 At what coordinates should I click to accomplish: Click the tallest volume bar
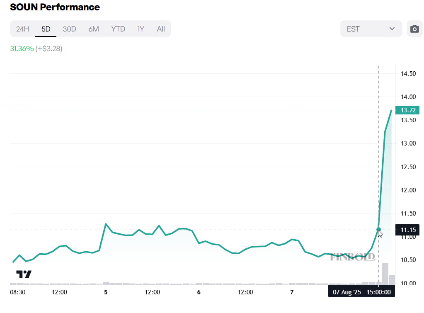[385, 274]
